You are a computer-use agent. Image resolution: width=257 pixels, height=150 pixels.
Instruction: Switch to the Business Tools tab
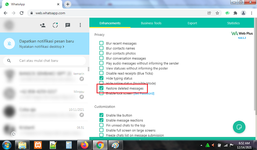[x=151, y=23]
